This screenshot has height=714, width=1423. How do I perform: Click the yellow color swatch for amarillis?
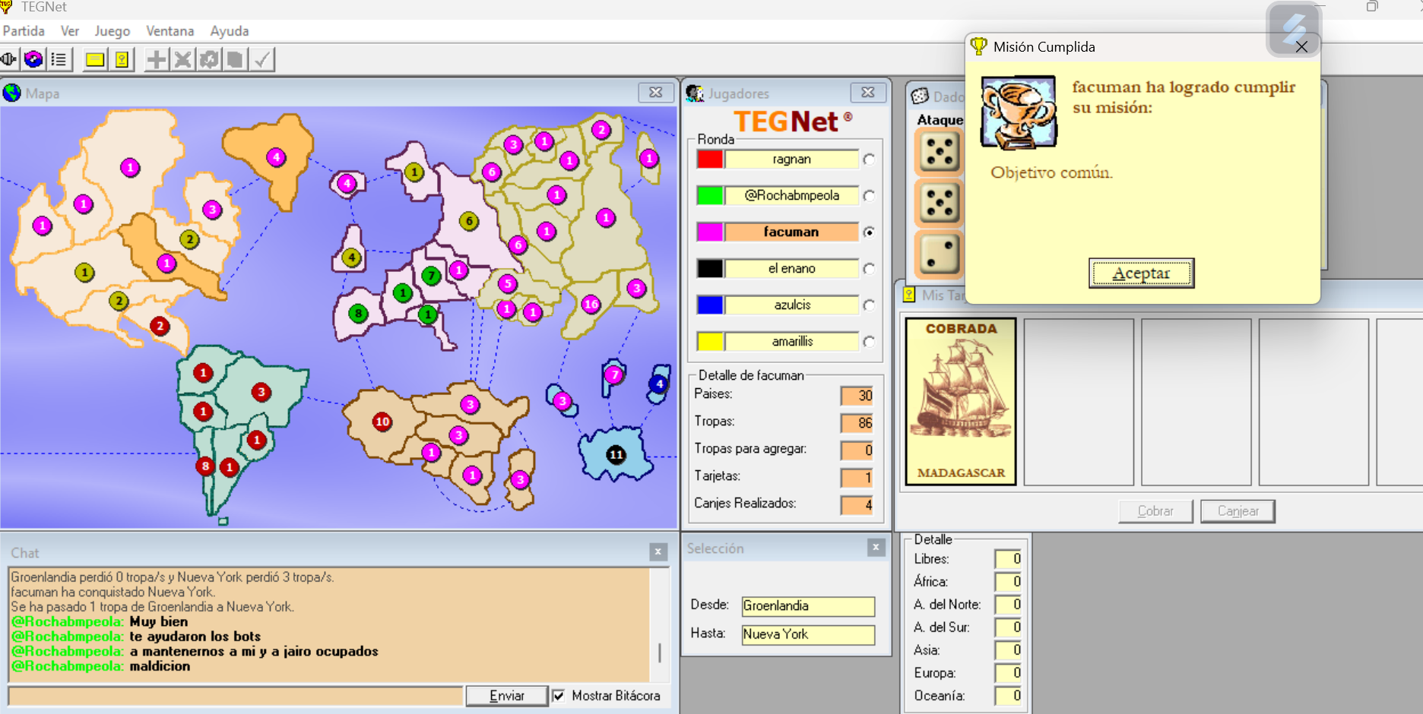click(x=710, y=342)
